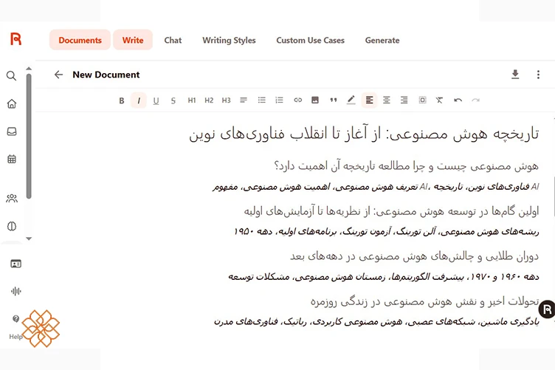Download the document
The image size is (555, 370).
(x=515, y=75)
